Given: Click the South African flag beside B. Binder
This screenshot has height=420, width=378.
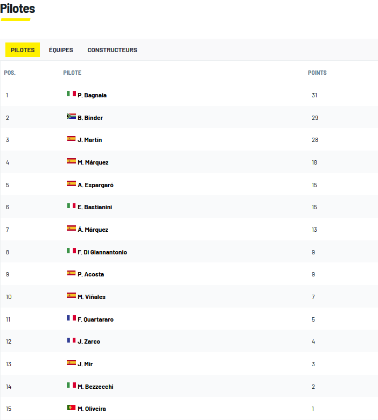Looking at the screenshot, I should (x=71, y=116).
